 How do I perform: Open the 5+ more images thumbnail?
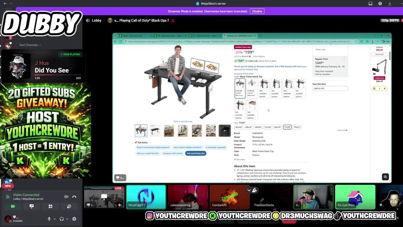(225, 131)
